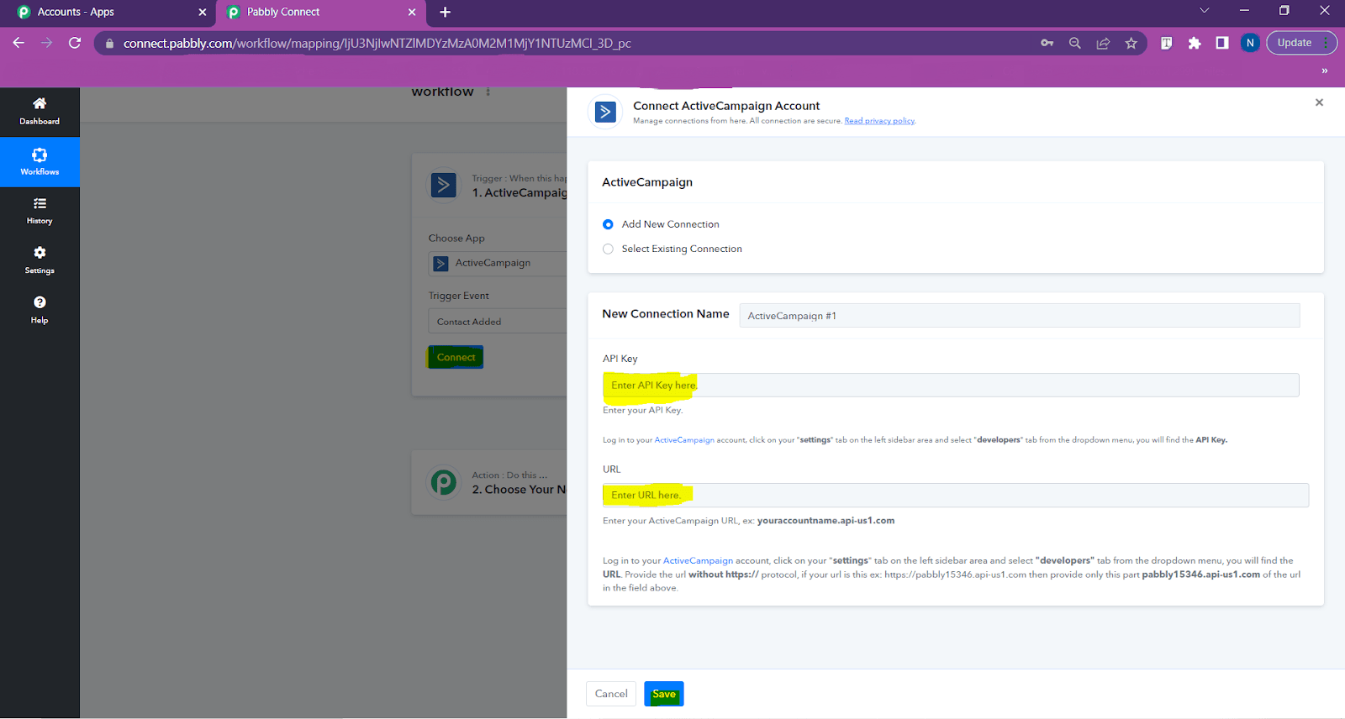Switch to the Accounts - Apps tab

108,12
